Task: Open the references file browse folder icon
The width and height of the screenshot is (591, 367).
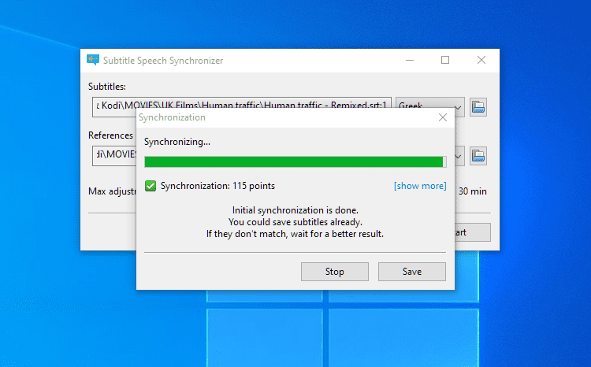Action: (x=478, y=155)
